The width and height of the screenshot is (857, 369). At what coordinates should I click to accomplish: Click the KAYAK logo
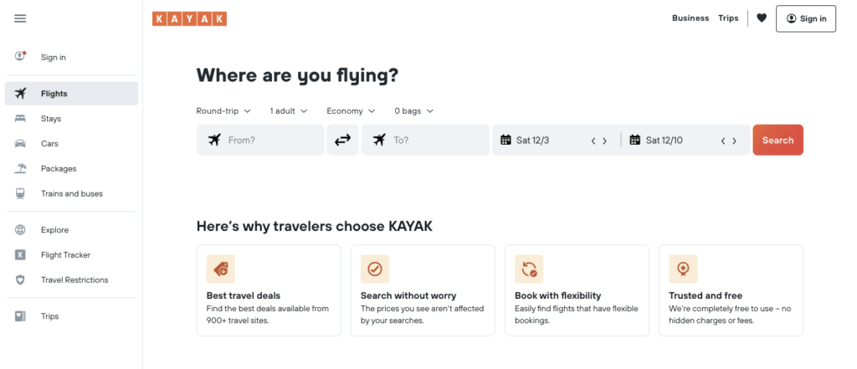[189, 18]
